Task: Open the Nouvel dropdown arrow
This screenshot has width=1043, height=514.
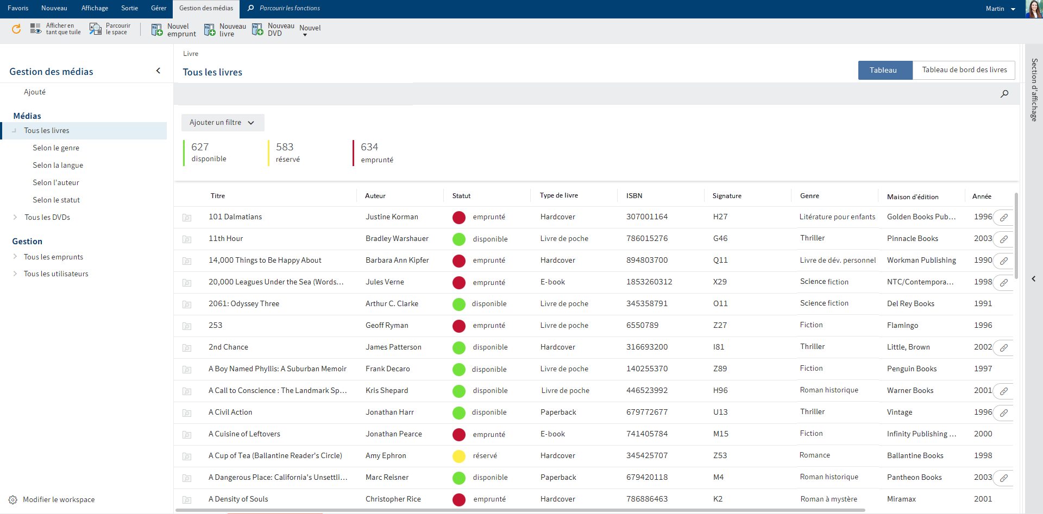Action: pyautogui.click(x=305, y=35)
